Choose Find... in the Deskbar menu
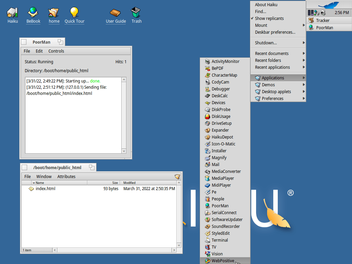 click(278, 11)
